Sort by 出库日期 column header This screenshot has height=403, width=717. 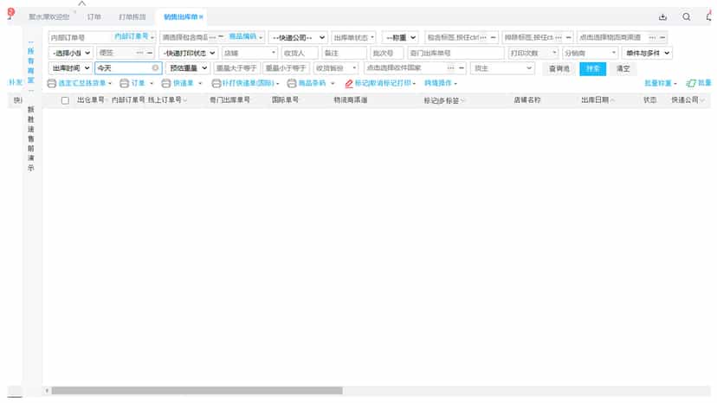click(x=596, y=100)
